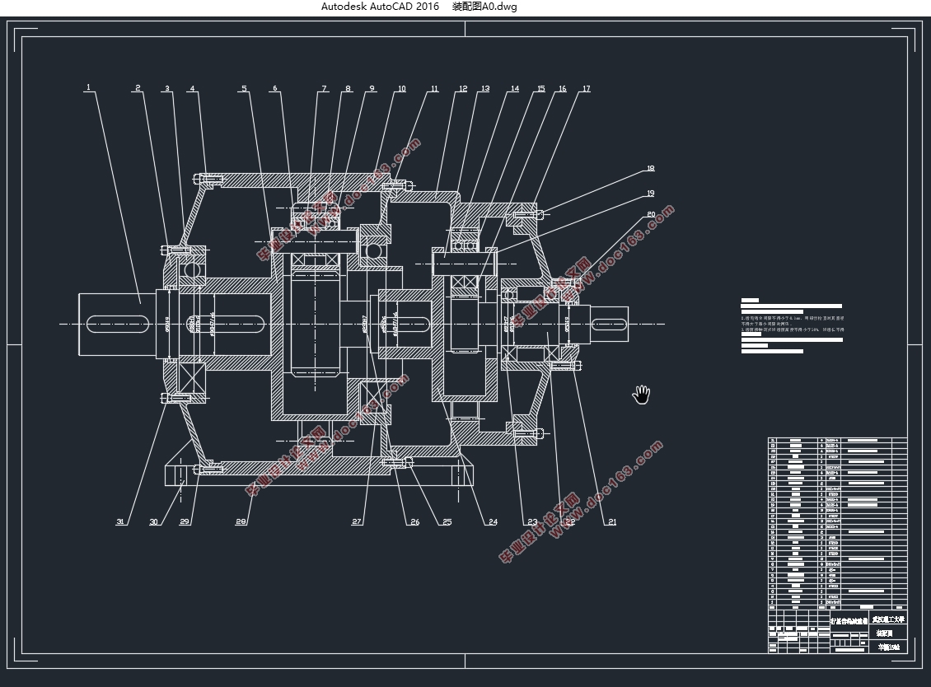Click part callout number 4
Image resolution: width=931 pixels, height=687 pixels.
[192, 88]
